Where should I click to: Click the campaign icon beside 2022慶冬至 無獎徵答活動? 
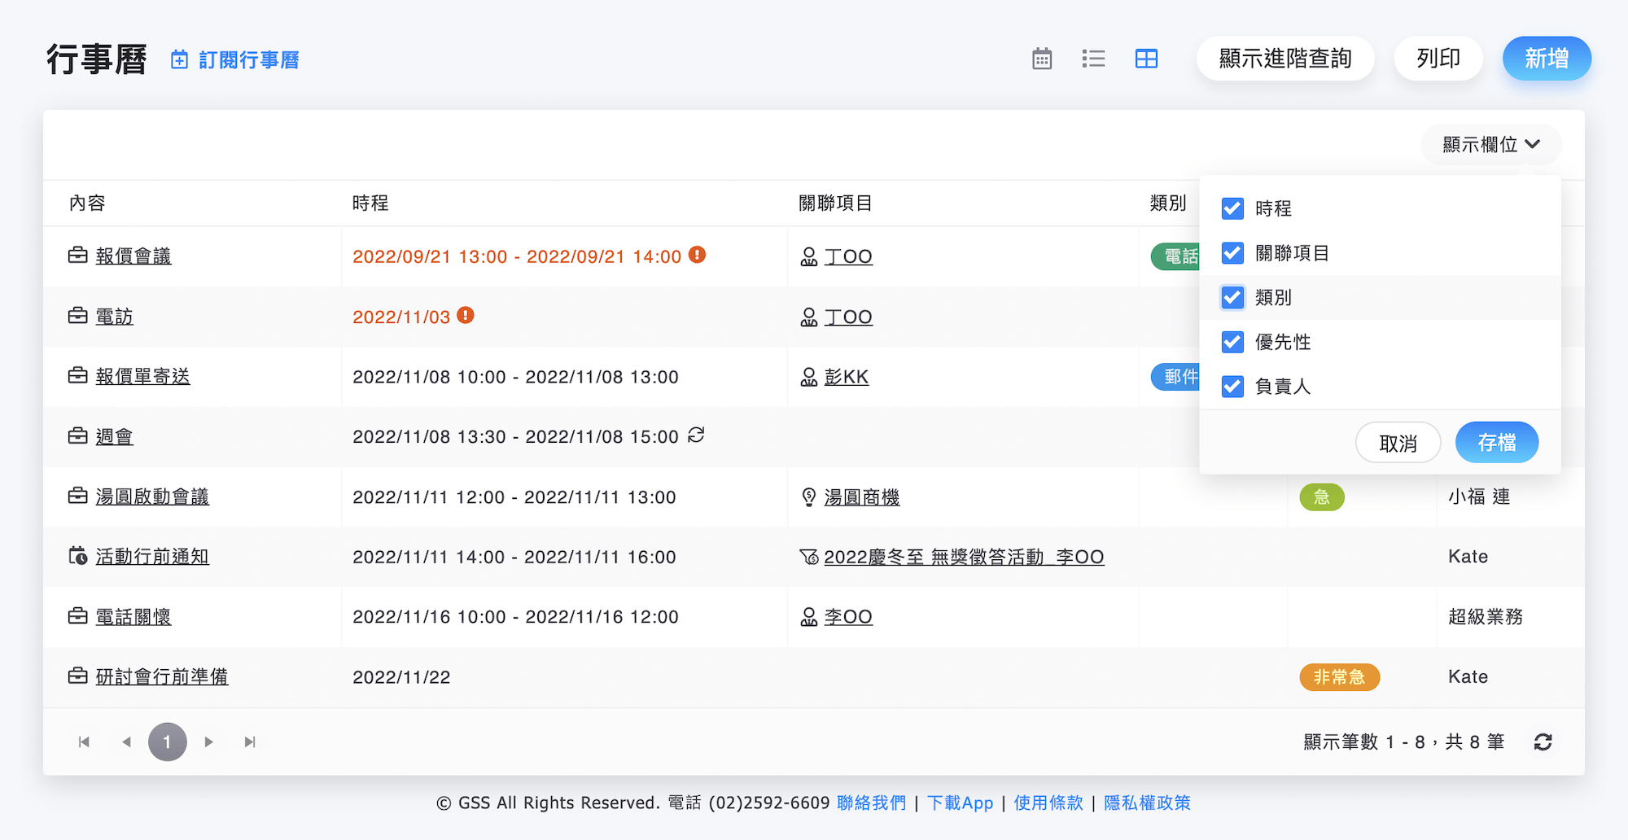coord(809,557)
